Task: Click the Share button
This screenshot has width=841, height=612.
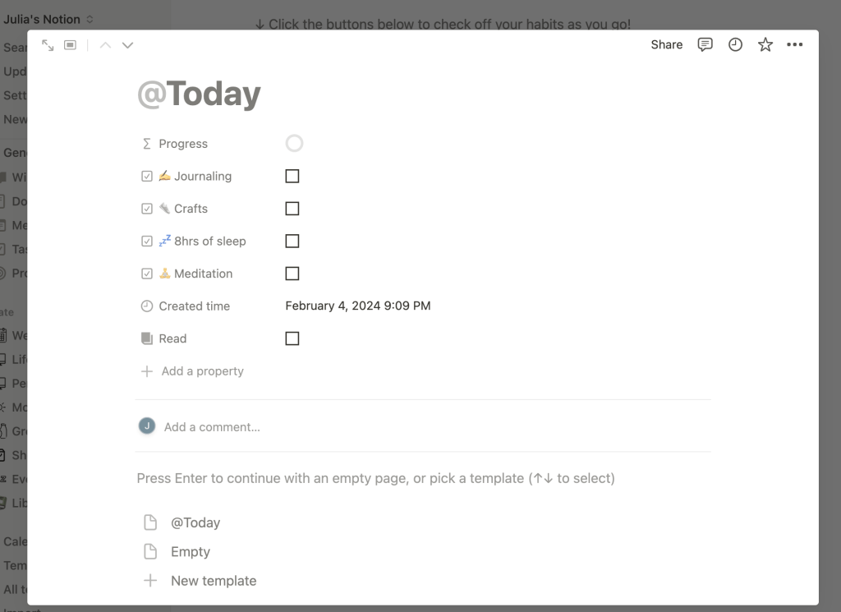Action: pyautogui.click(x=666, y=45)
